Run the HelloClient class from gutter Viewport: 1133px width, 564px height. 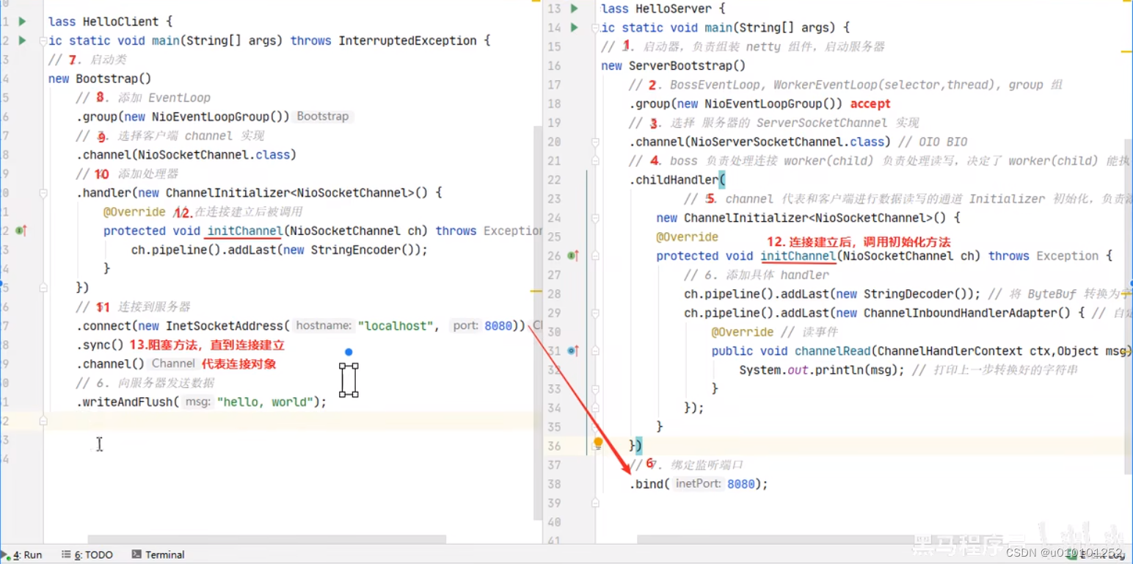[x=22, y=21]
